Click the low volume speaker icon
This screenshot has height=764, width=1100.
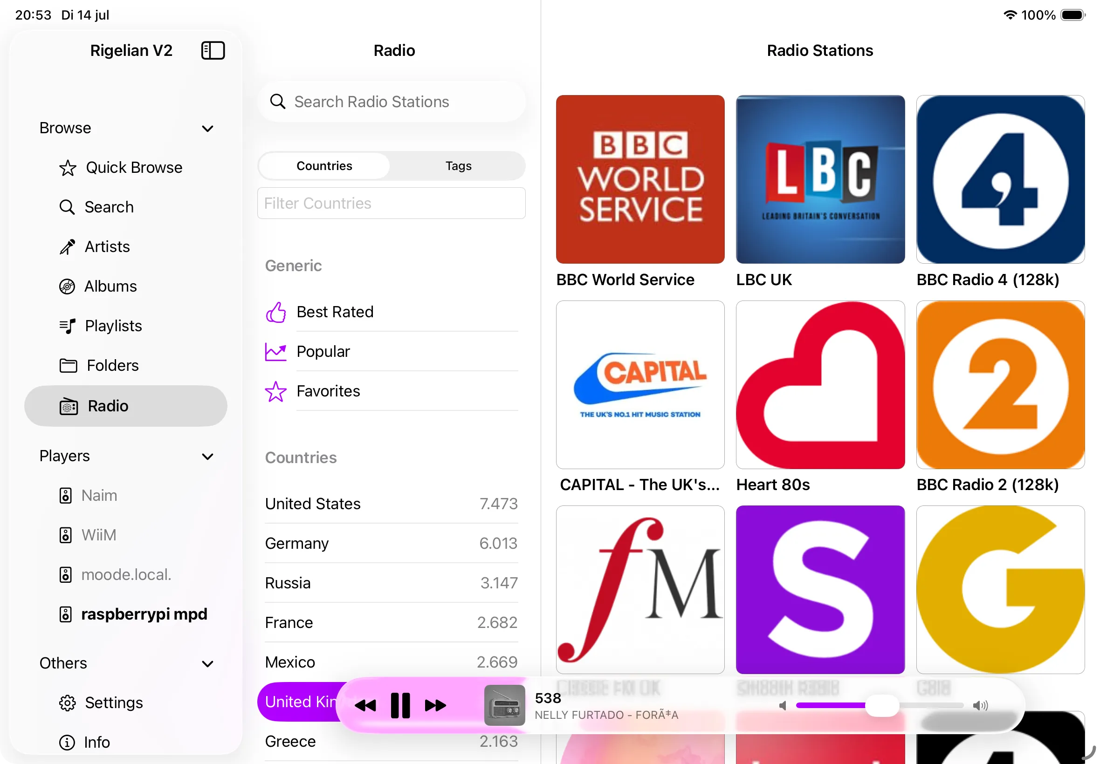pyautogui.click(x=783, y=706)
